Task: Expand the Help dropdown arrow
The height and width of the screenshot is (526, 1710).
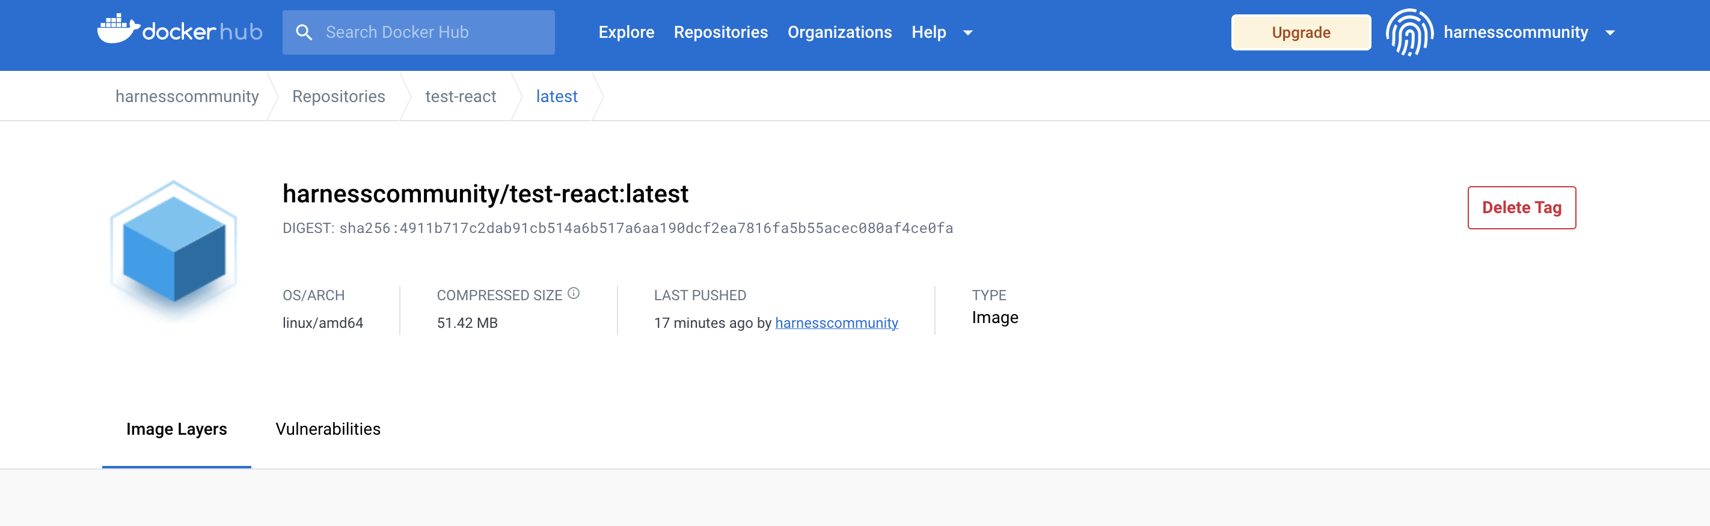Action: tap(968, 32)
